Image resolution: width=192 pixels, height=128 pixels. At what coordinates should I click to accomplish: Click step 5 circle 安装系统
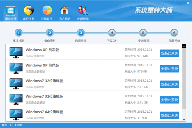click(143, 33)
